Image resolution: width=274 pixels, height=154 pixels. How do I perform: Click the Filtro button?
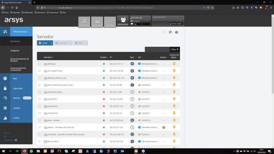tap(175, 50)
